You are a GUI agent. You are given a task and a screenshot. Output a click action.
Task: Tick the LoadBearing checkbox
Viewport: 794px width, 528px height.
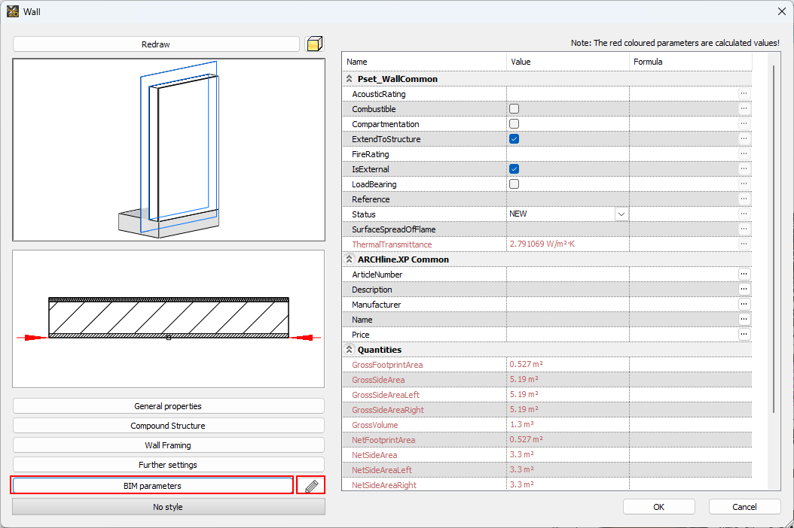point(514,184)
